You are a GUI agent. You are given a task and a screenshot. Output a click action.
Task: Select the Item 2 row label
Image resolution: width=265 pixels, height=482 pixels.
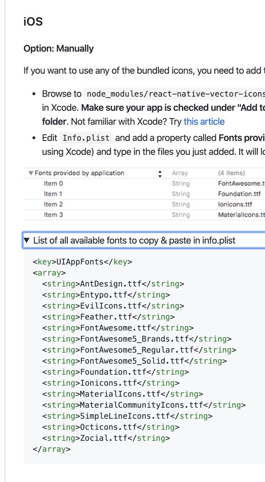(x=53, y=204)
